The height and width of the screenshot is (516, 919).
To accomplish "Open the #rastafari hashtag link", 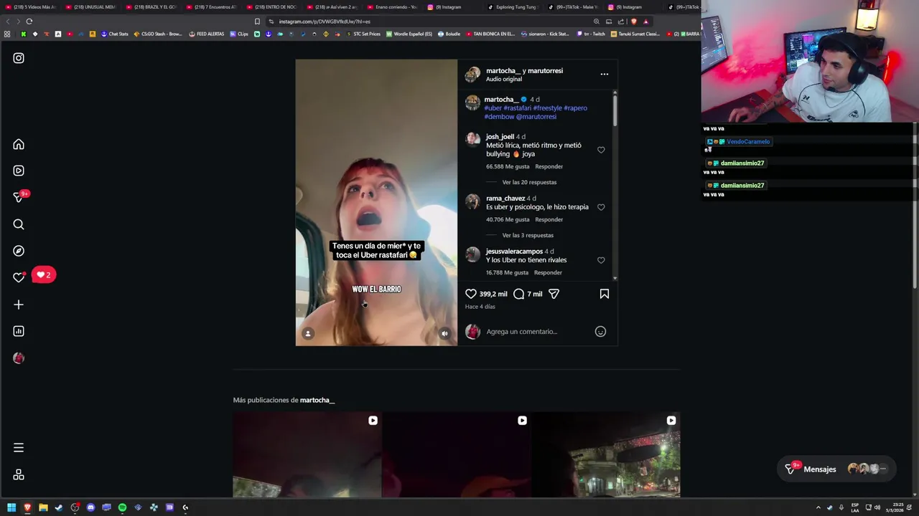I will [x=518, y=108].
